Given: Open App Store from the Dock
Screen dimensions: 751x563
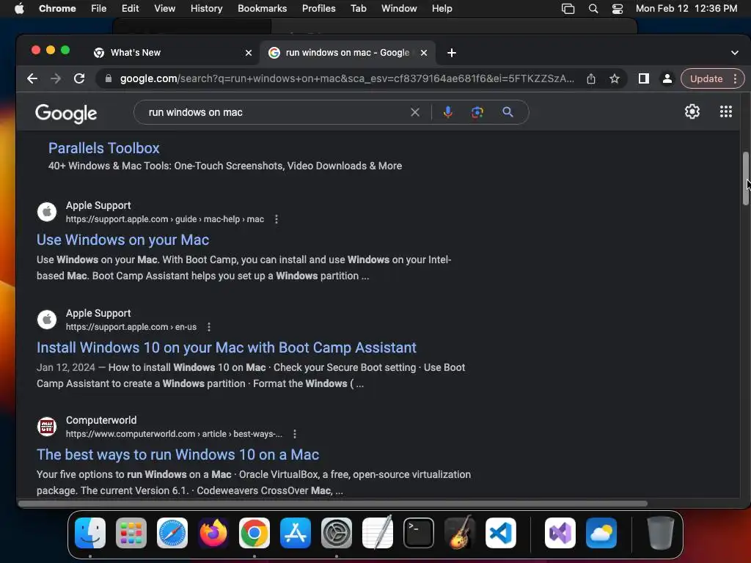Looking at the screenshot, I should 296,533.
